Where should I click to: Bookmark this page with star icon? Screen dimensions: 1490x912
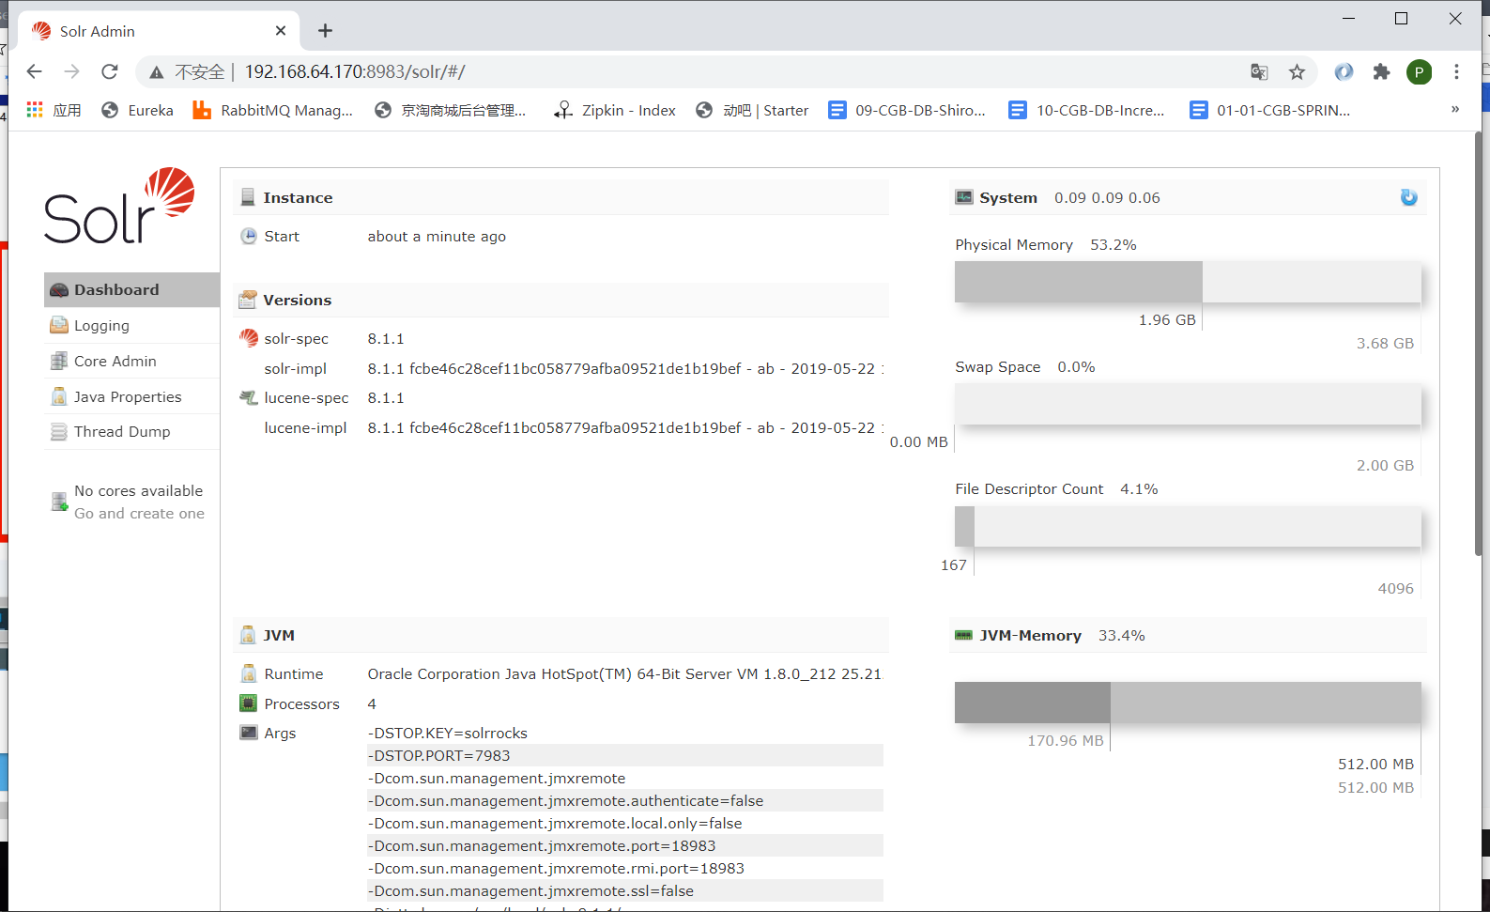click(1297, 71)
